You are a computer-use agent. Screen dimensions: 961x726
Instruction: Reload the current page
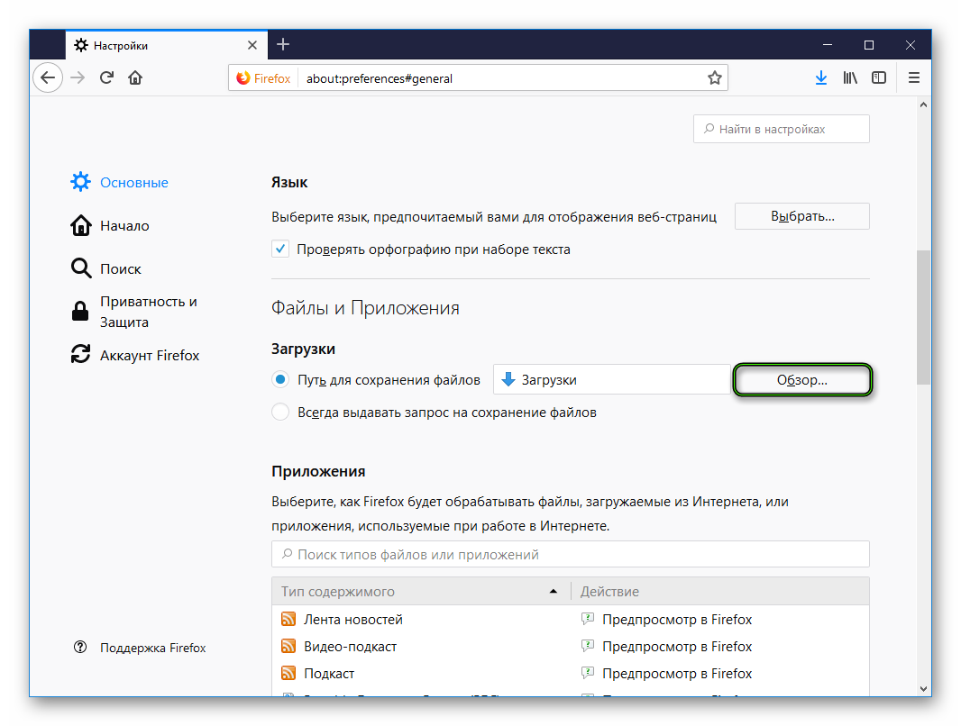(106, 77)
